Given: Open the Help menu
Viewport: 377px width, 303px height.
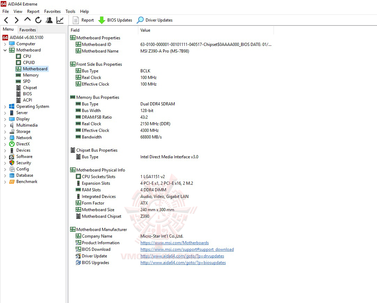Looking at the screenshot, I should point(84,11).
